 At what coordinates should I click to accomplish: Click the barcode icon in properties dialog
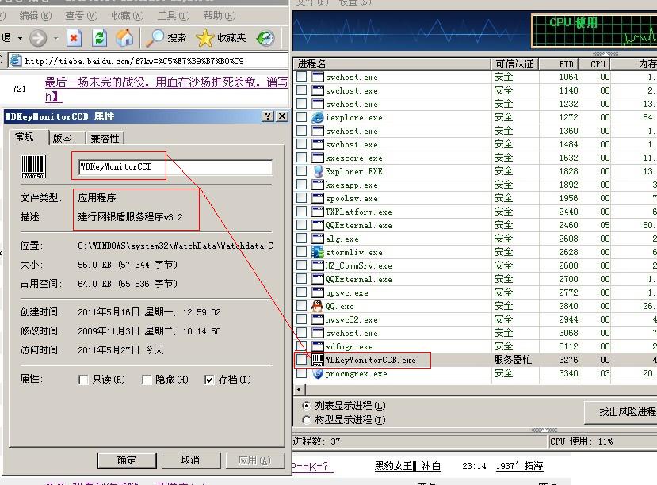pos(33,166)
